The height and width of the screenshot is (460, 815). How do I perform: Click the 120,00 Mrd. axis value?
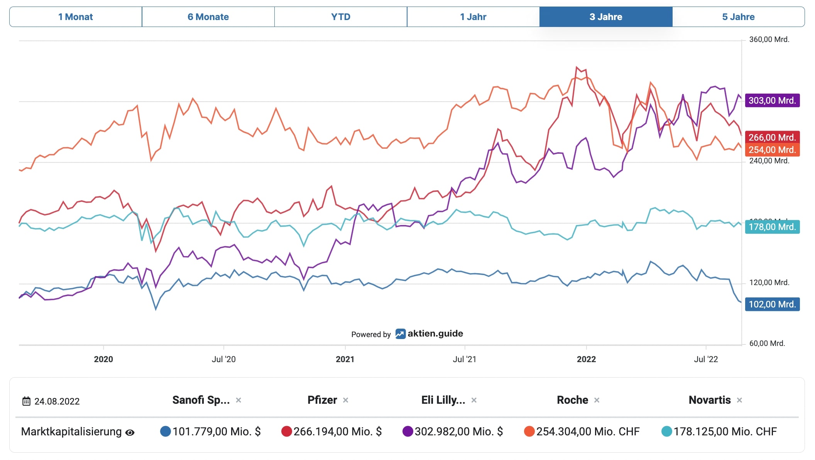click(769, 282)
